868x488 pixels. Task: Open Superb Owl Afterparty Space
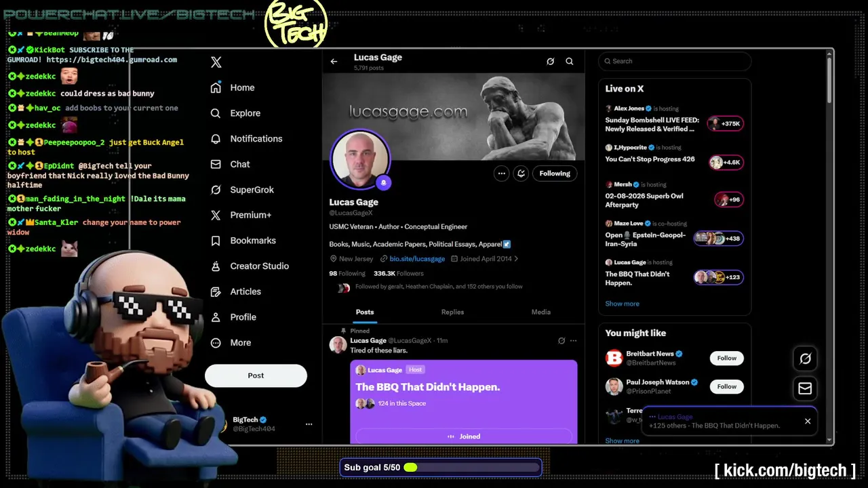click(675, 196)
